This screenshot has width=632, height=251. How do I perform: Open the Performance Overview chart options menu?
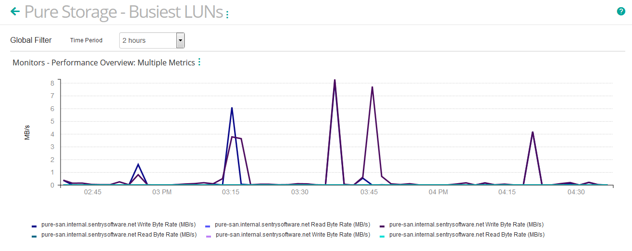tap(199, 63)
